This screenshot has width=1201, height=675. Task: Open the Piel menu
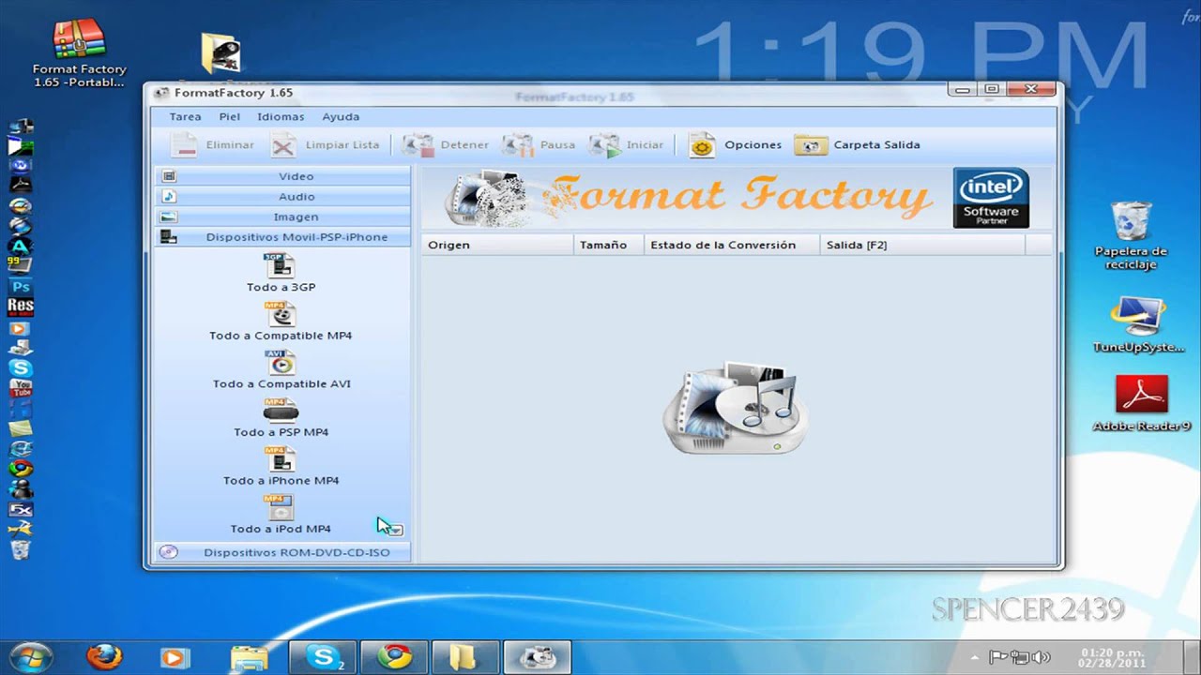click(230, 117)
